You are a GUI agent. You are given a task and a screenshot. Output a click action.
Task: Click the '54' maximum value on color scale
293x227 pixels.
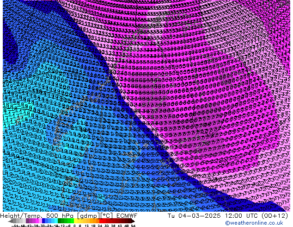(x=133, y=226)
